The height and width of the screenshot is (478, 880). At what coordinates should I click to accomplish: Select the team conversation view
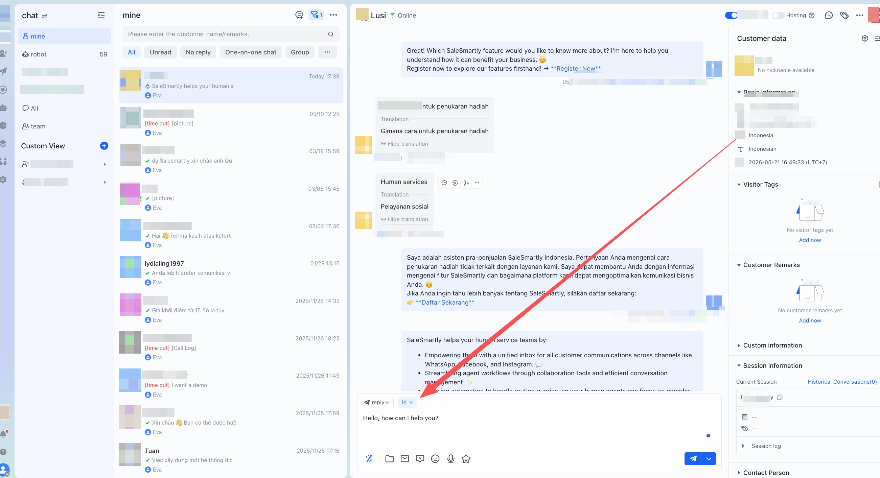pyautogui.click(x=65, y=126)
